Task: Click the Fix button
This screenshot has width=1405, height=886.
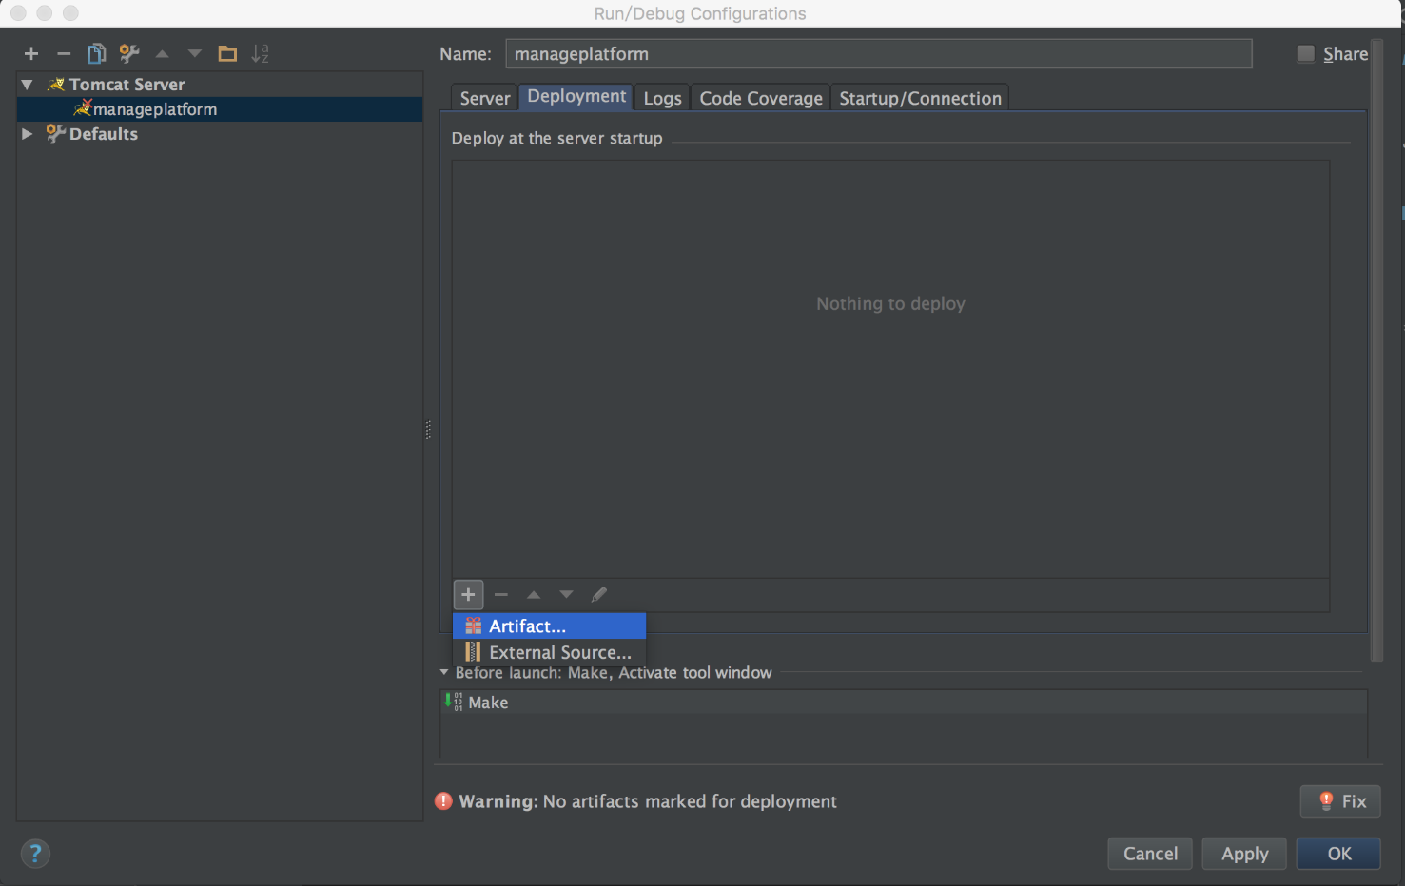Action: pyautogui.click(x=1340, y=801)
